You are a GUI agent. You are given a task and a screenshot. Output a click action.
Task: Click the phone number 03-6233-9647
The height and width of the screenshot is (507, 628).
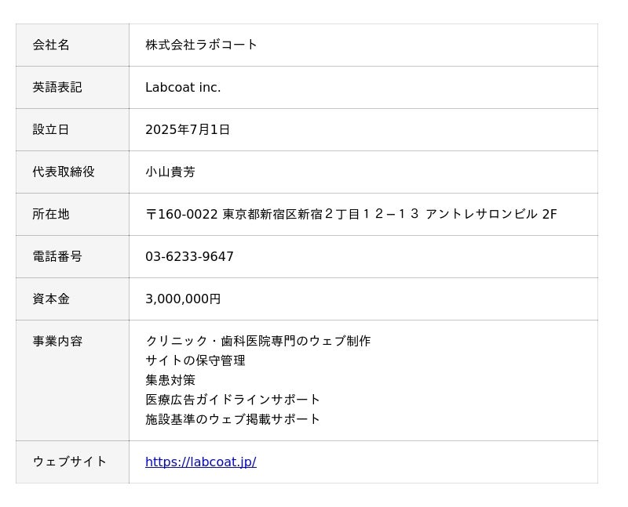pos(189,257)
